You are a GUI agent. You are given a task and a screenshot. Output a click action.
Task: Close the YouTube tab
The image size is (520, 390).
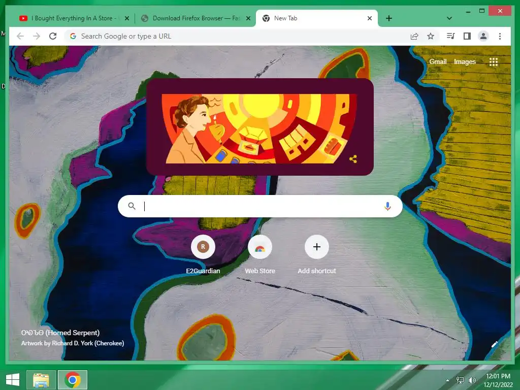coord(126,19)
